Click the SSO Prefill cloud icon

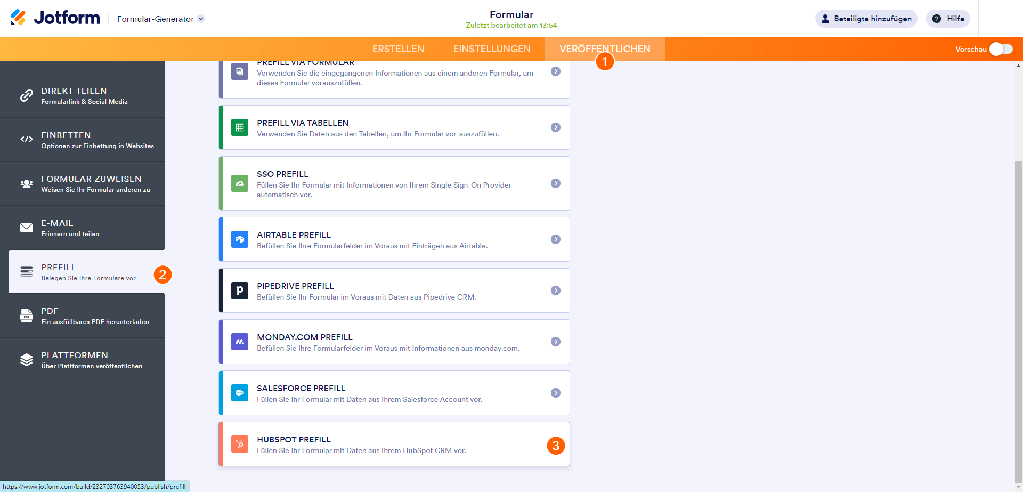[x=240, y=183]
